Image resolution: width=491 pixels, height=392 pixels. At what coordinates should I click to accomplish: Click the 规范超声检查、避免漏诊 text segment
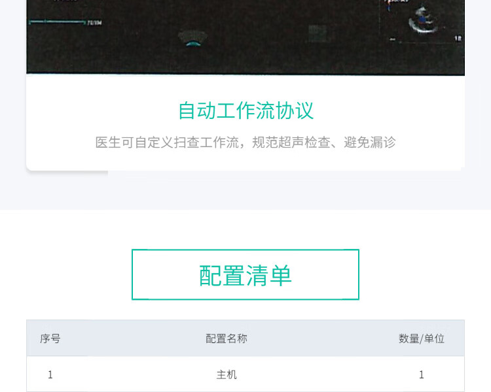tap(324, 142)
